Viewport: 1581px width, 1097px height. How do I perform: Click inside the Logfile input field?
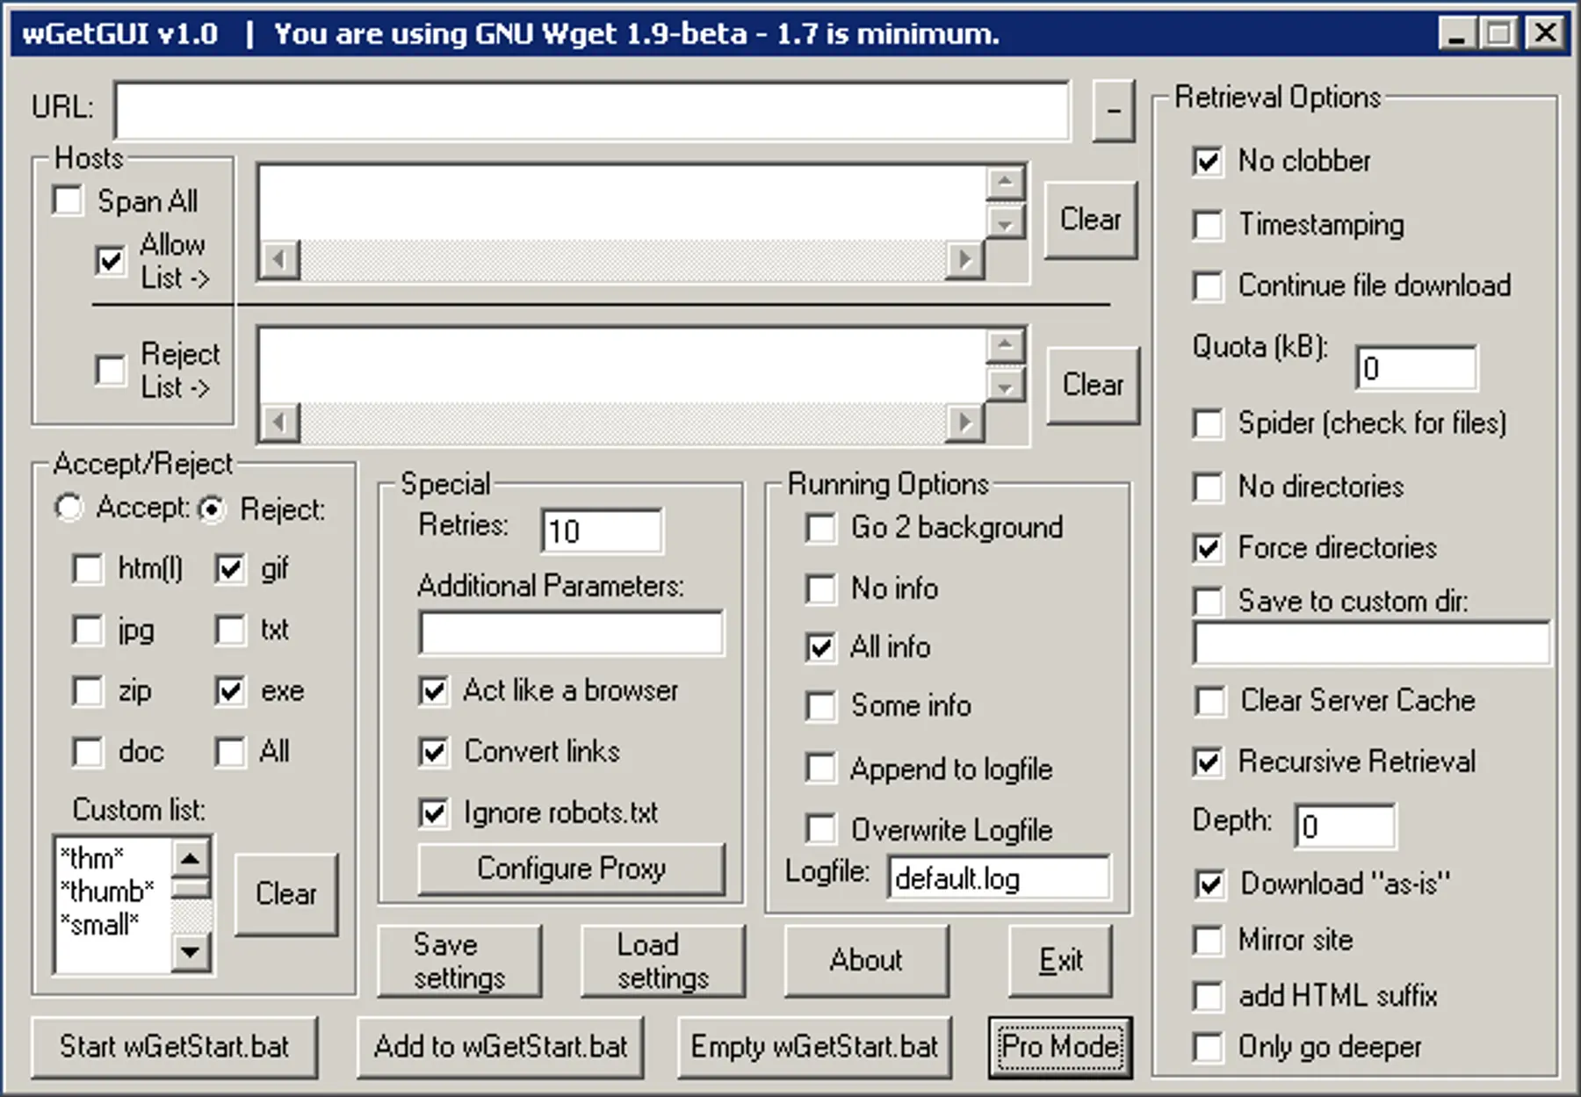(x=1000, y=877)
